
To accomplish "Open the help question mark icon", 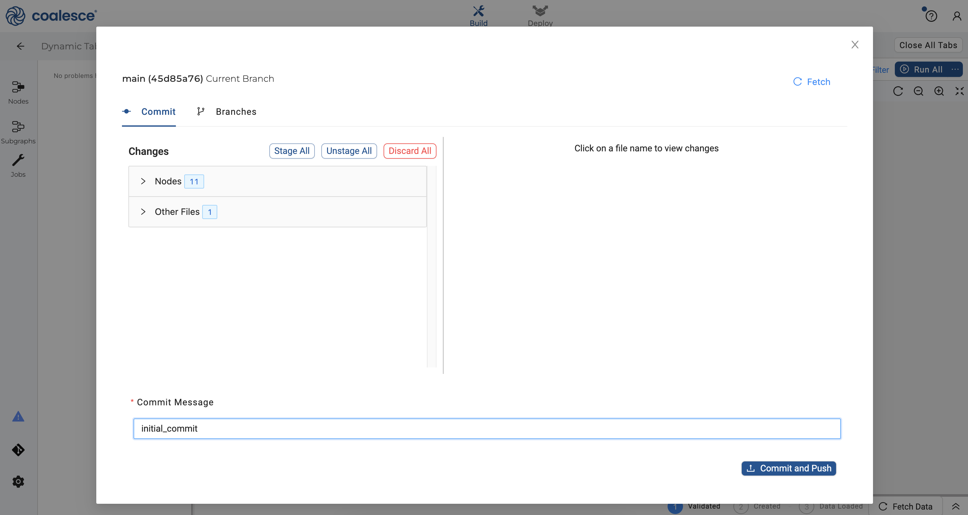I will click(931, 16).
